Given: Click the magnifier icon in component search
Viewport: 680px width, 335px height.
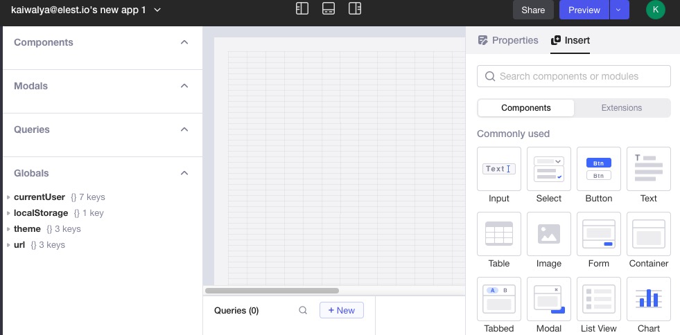Looking at the screenshot, I should [489, 76].
